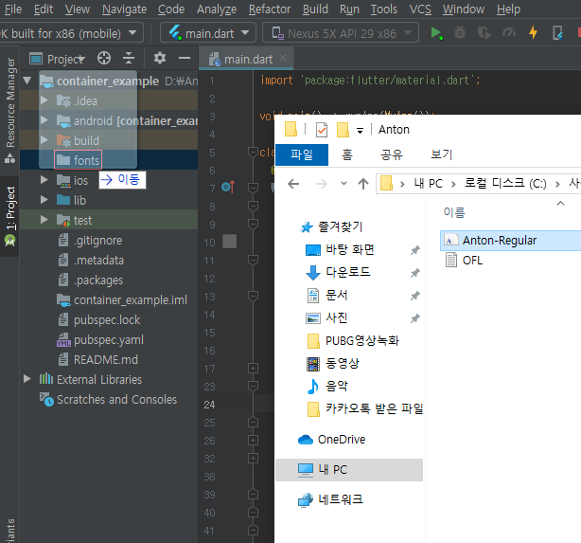This screenshot has width=581, height=543.
Task: Open recent locations dropdown in Explorer
Action: (343, 183)
